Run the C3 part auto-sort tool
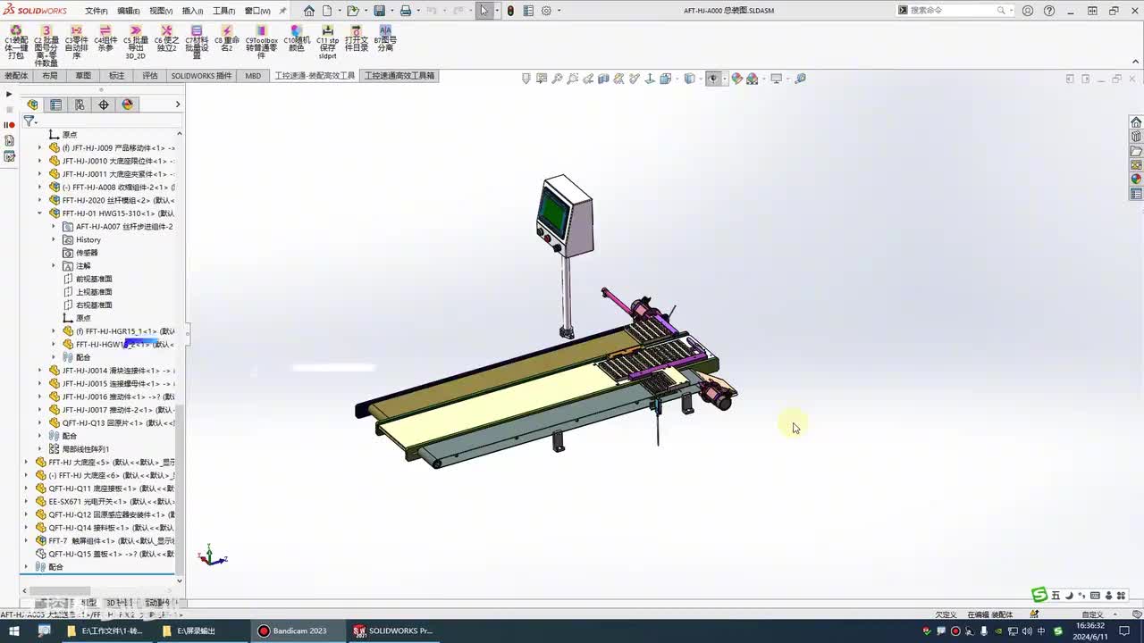 point(76,42)
